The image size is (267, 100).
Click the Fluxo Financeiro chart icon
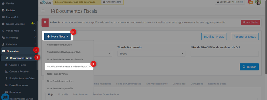[x=6, y=85]
